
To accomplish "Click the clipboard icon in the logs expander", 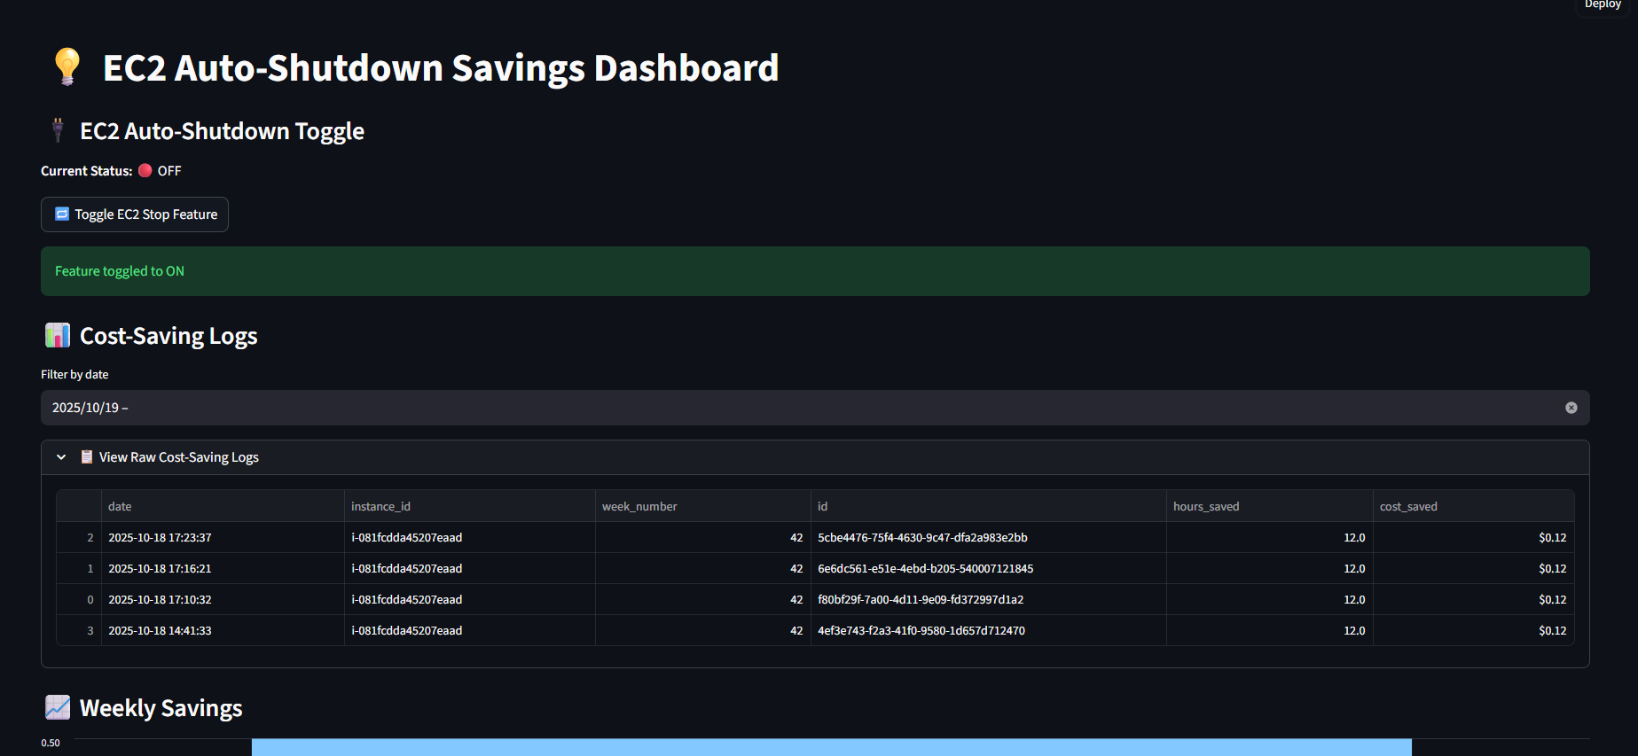I will point(87,457).
